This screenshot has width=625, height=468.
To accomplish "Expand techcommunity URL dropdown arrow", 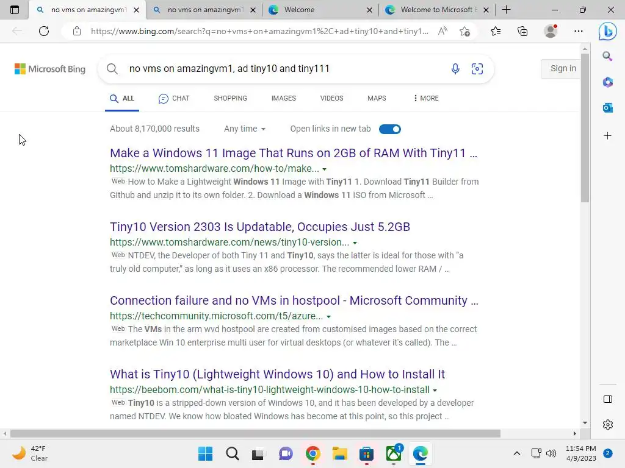I will [x=329, y=316].
